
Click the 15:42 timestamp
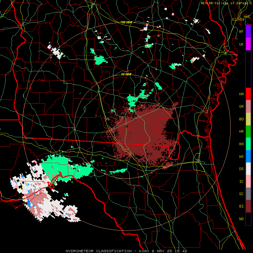[181, 251]
